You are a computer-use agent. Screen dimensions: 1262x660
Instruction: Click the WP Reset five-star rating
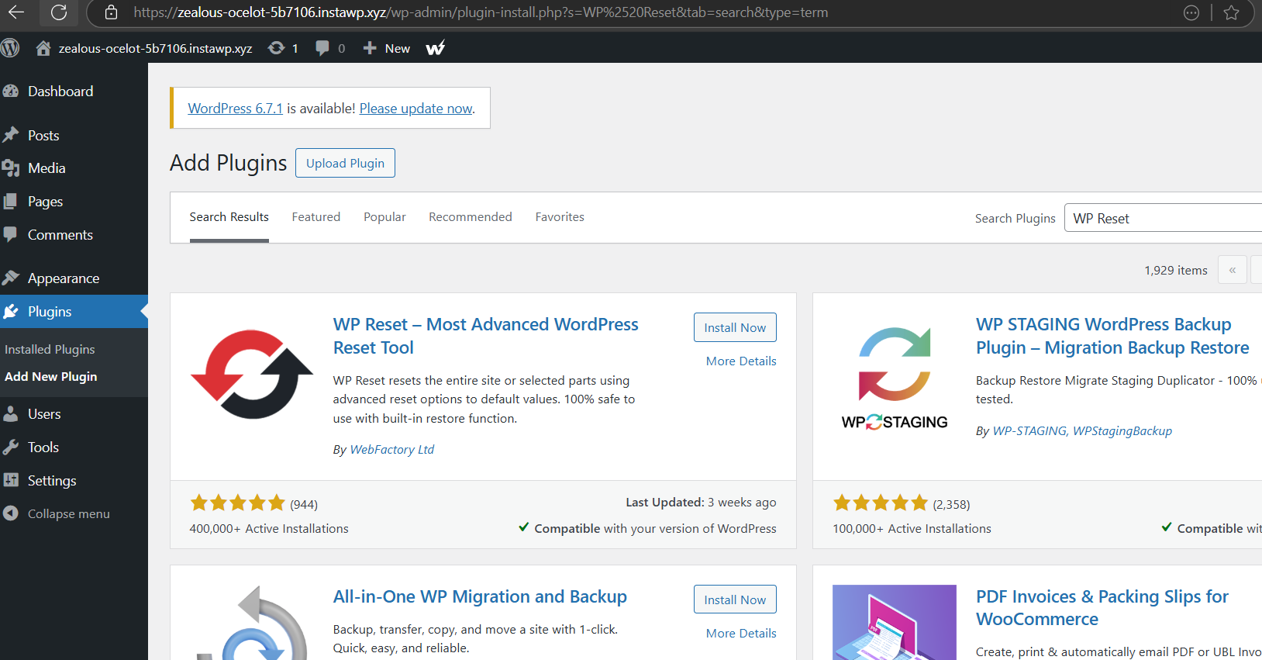point(238,503)
